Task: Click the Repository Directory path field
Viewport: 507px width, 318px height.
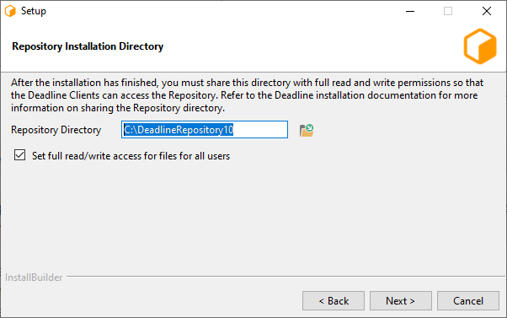Action: point(205,130)
